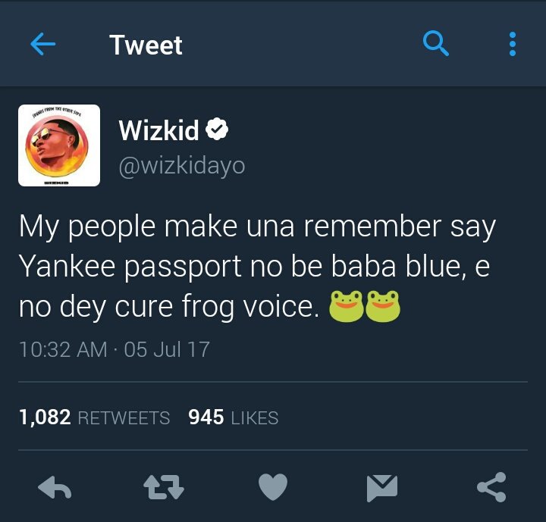This screenshot has width=546, height=522.
Task: Tap the date 05 Jul 17
Action: (x=167, y=349)
